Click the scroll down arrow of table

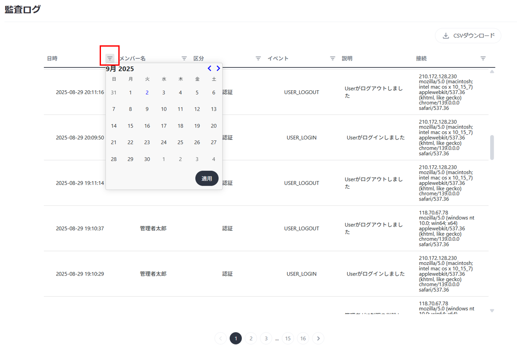(492, 311)
